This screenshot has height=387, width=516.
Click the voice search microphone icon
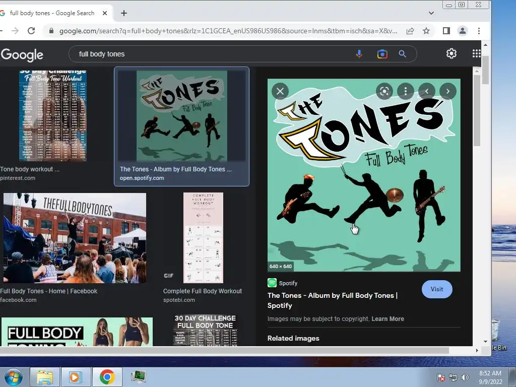[359, 53]
